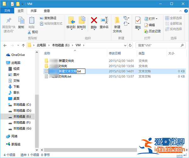189x158 pixels.
Task: Click the blue help question mark icon
Action: (x=186, y=11)
